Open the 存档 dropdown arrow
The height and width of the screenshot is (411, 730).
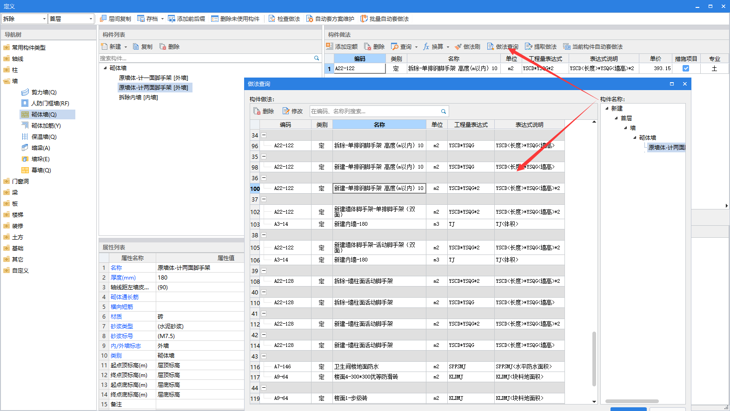click(x=162, y=19)
